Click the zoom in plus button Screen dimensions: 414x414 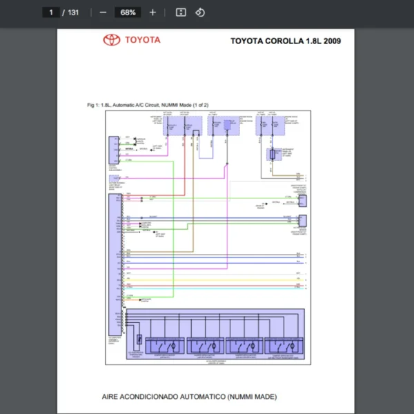(x=152, y=12)
